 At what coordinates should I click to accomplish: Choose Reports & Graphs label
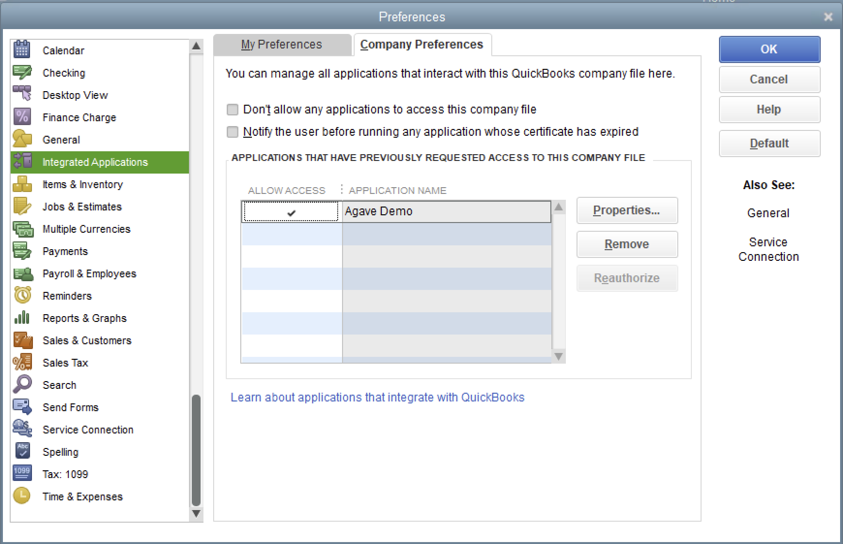(85, 318)
